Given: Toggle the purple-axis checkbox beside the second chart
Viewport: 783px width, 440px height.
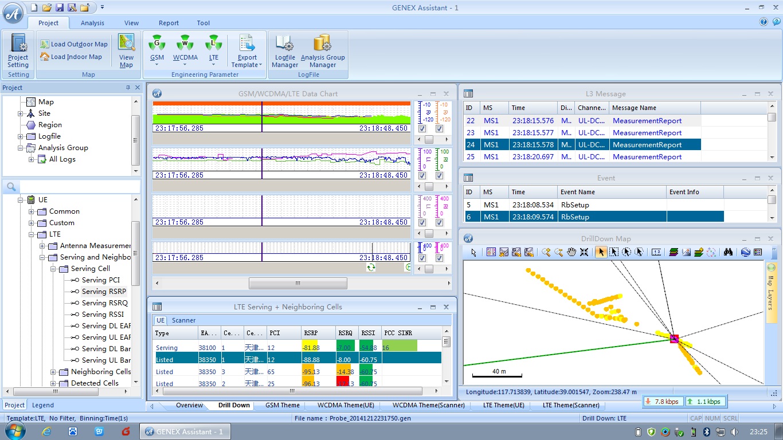Looking at the screenshot, I should [422, 176].
